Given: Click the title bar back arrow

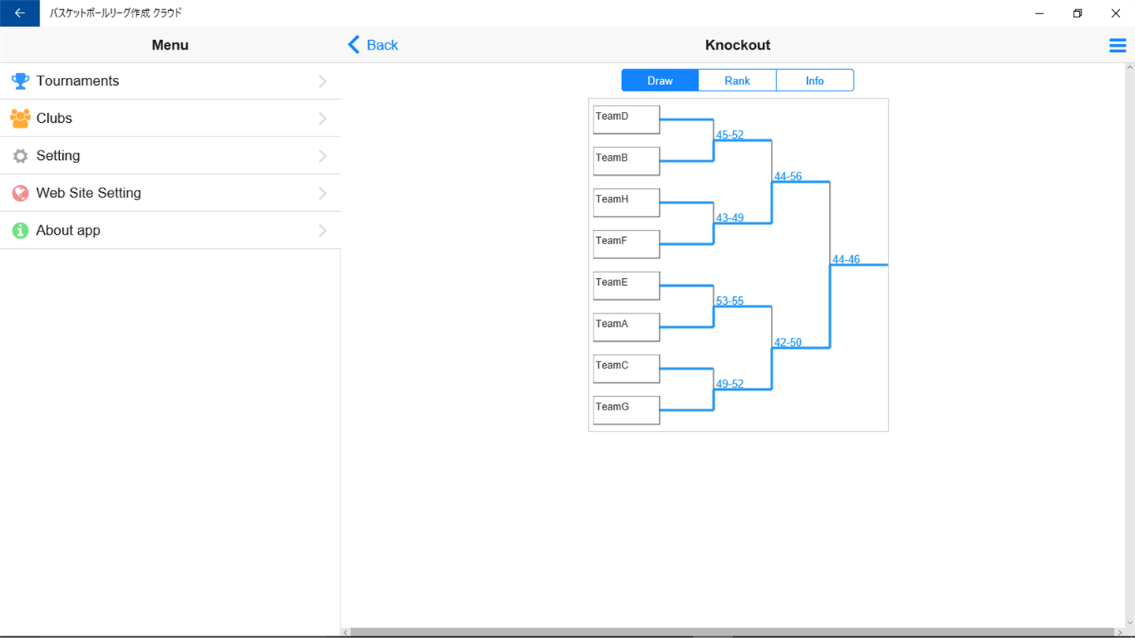Looking at the screenshot, I should (x=20, y=13).
